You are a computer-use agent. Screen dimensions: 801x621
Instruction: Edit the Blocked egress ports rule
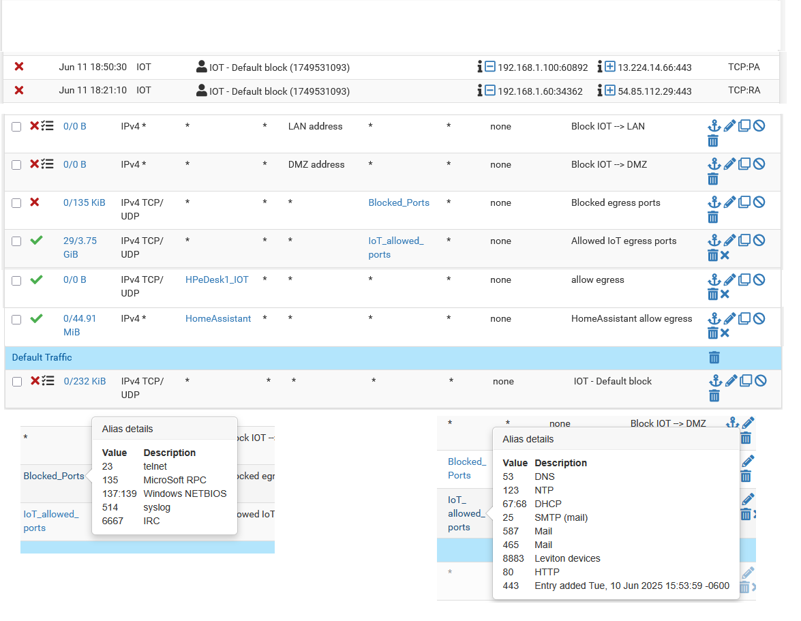coord(729,202)
